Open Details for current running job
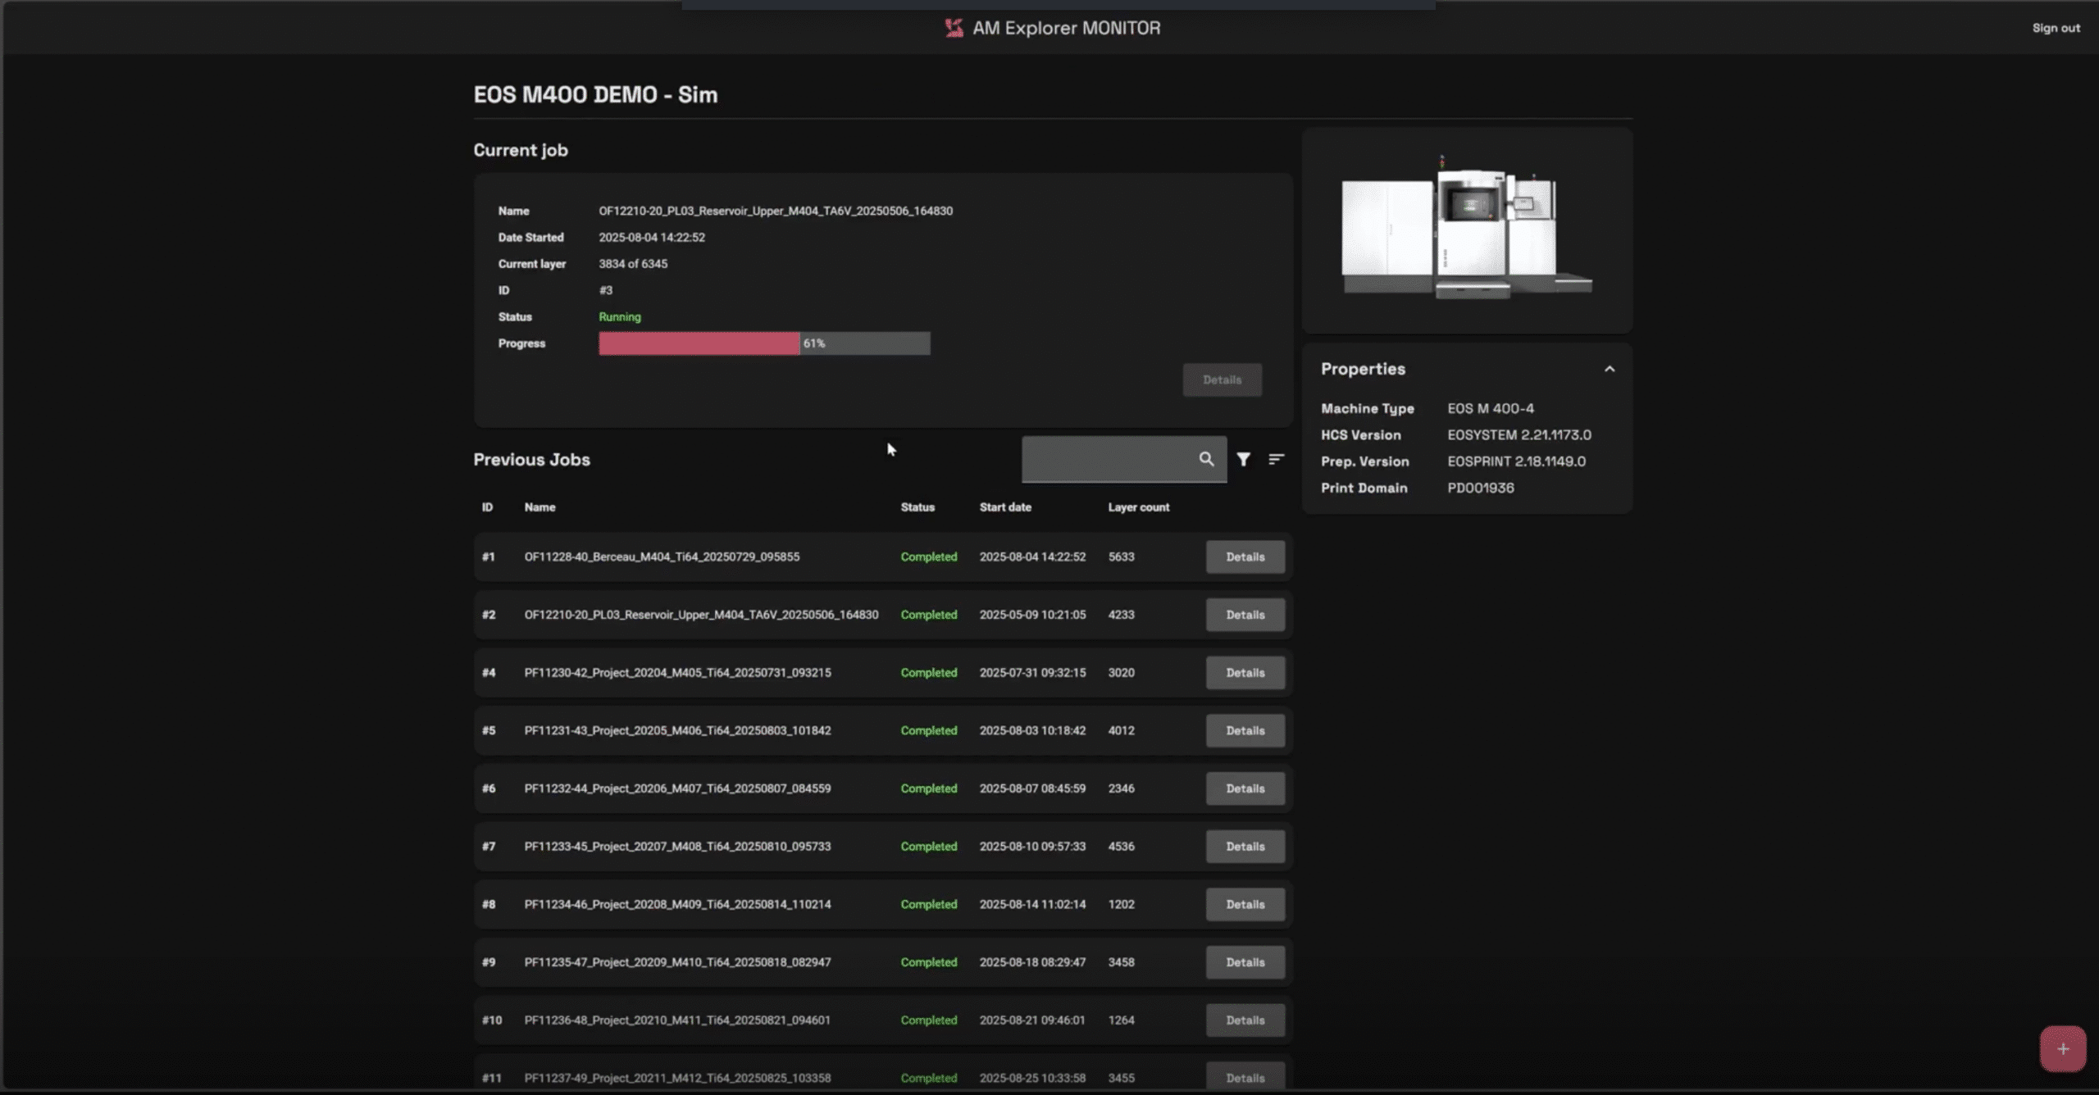Image resolution: width=2099 pixels, height=1095 pixels. coord(1222,379)
